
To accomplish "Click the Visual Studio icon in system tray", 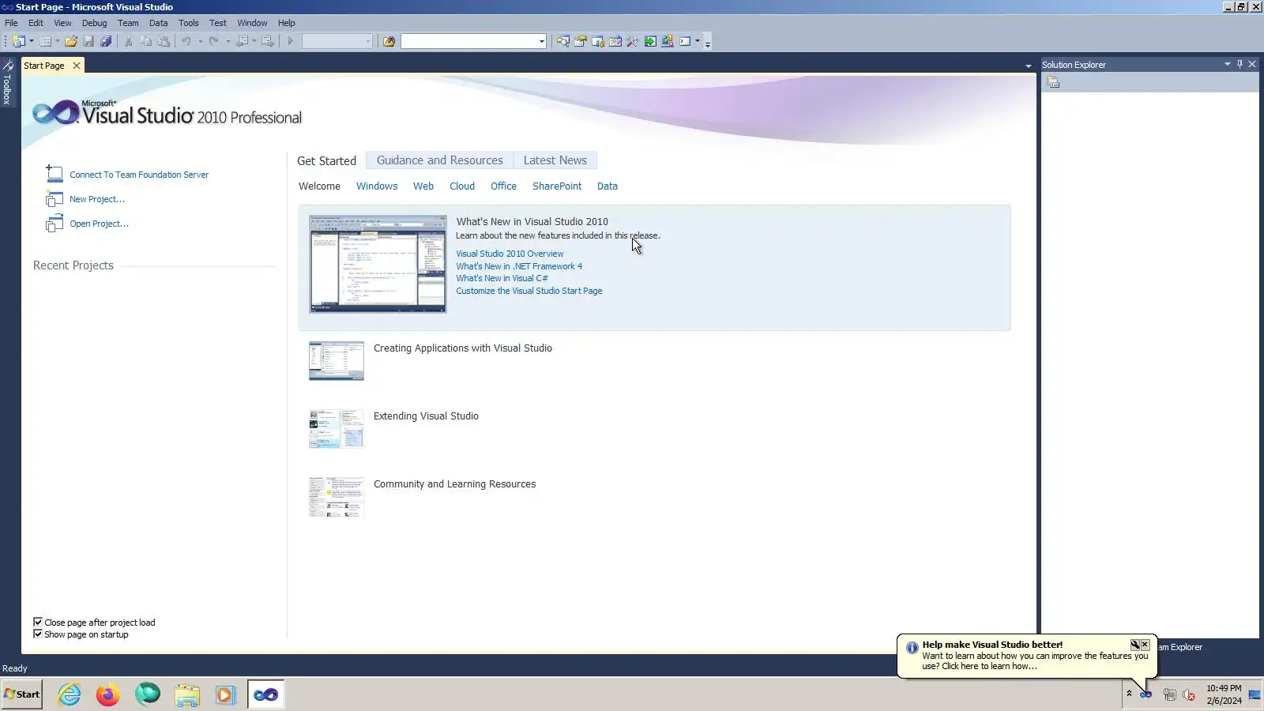I will [1146, 694].
